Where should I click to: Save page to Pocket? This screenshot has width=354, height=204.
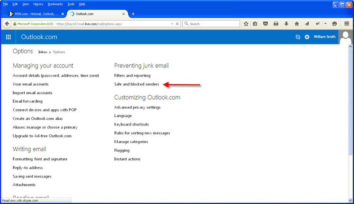point(265,24)
